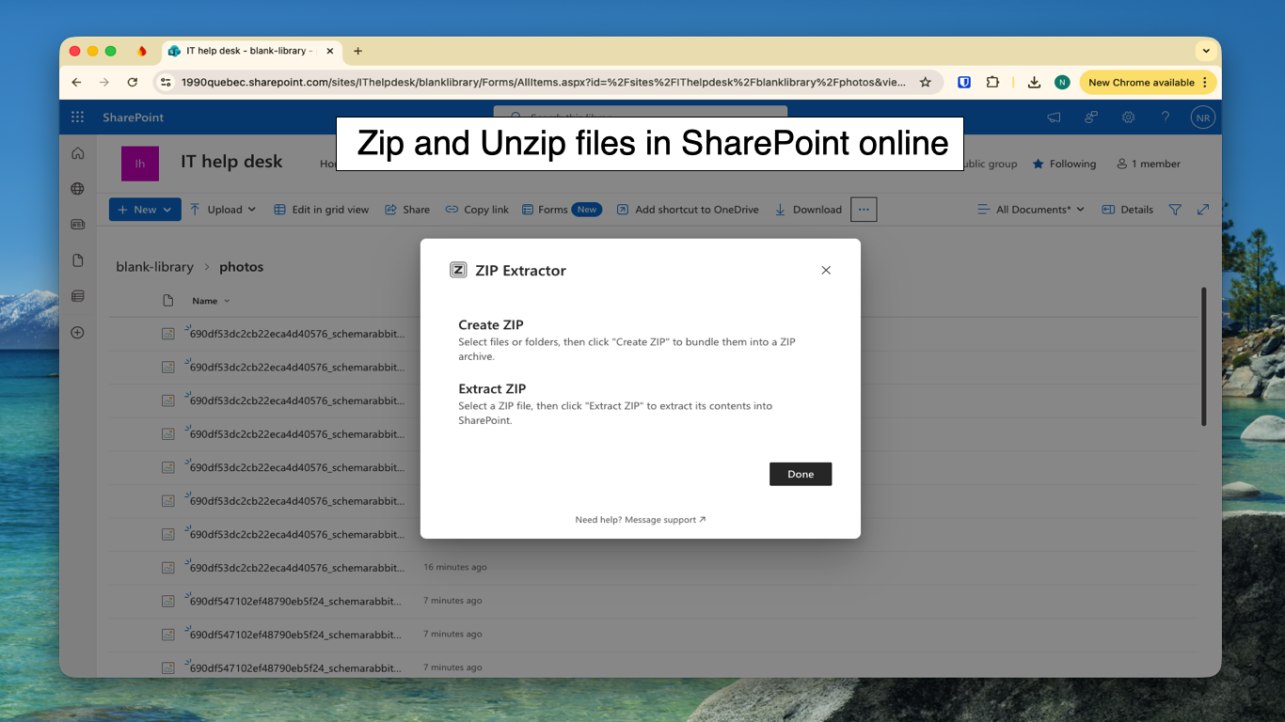This screenshot has width=1285, height=722.
Task: Click the Create plus icon in sidebar
Action: coord(78,332)
